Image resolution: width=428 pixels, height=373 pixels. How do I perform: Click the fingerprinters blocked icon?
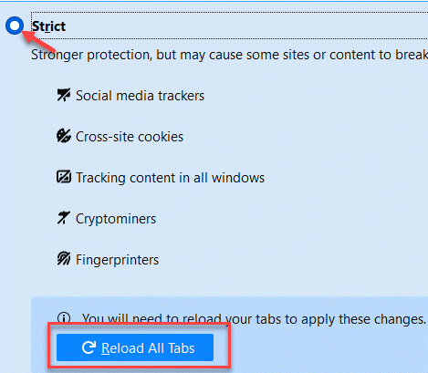[64, 259]
